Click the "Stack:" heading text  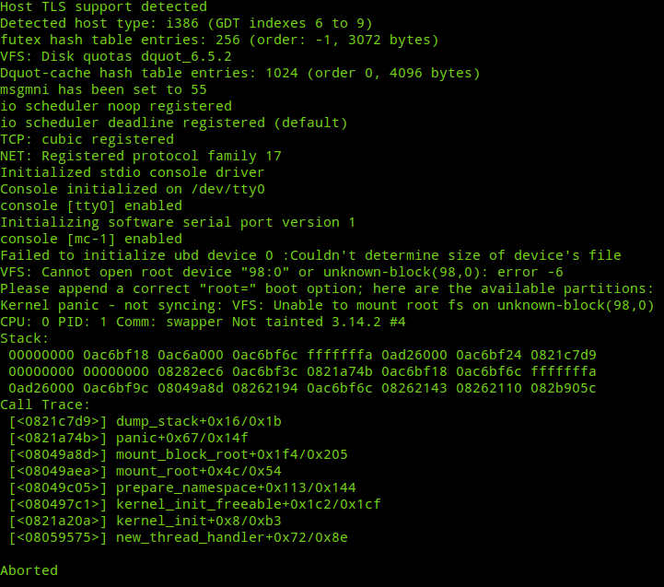[x=25, y=338]
